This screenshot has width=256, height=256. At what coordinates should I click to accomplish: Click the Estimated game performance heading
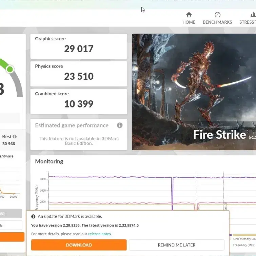pos(72,125)
